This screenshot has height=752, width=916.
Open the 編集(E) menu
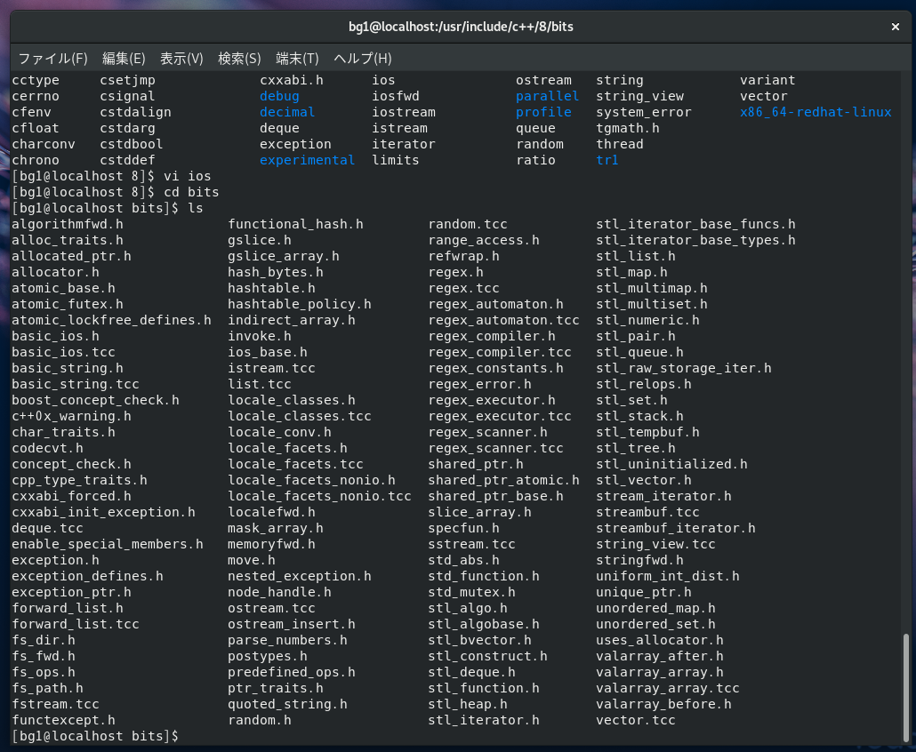tap(124, 58)
